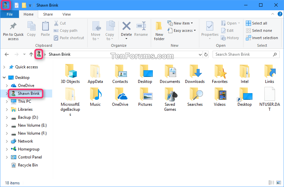Click the Back navigation arrow

(7, 54)
